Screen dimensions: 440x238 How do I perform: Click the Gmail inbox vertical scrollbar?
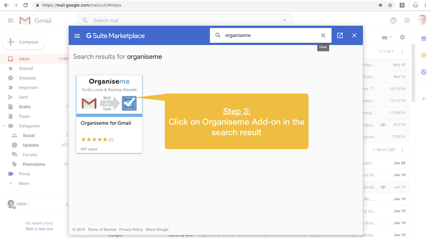pos(413,73)
